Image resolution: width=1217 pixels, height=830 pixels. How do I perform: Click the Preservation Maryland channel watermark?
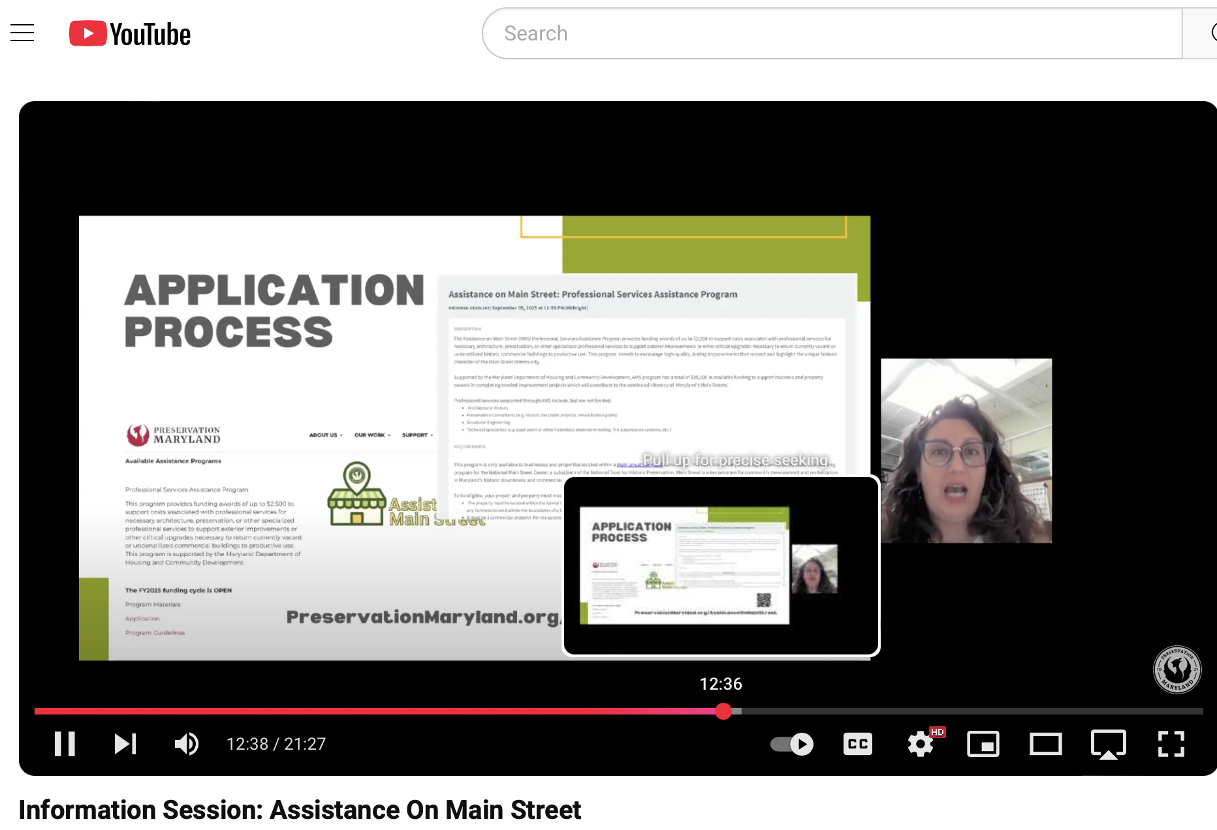pos(1177,669)
